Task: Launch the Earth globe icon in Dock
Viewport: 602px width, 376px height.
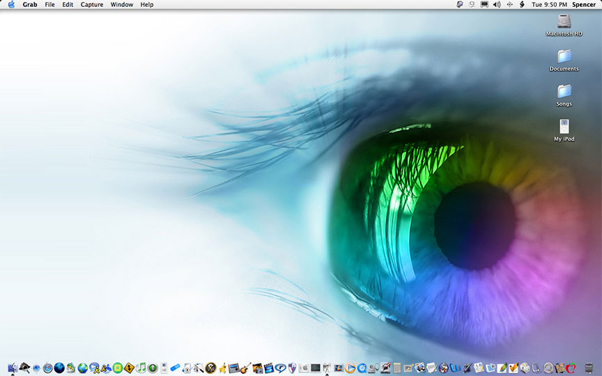Action: (82, 368)
